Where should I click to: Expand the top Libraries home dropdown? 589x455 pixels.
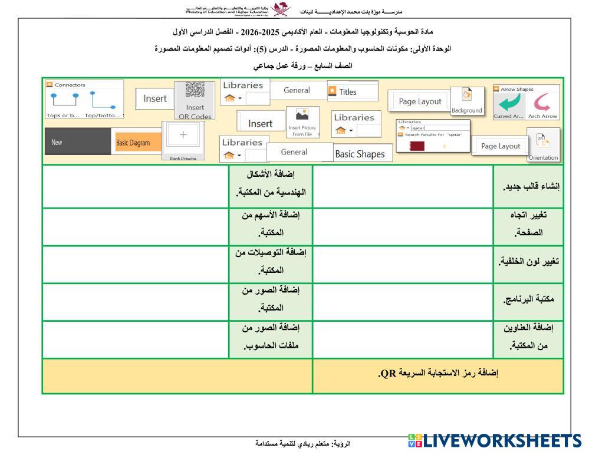[x=231, y=99]
